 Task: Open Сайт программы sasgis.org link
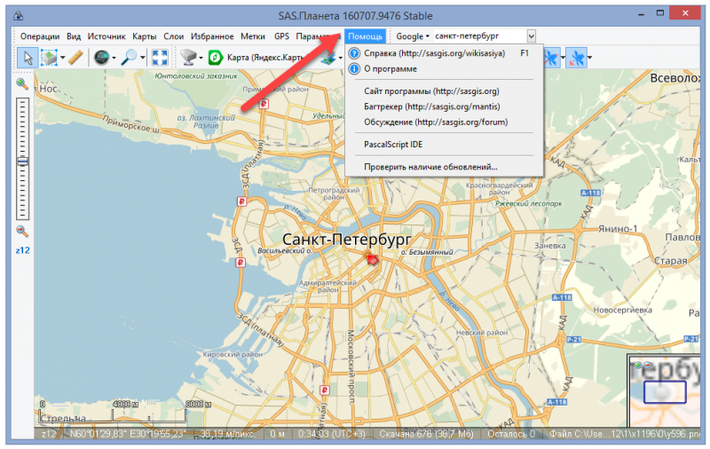coord(444,91)
